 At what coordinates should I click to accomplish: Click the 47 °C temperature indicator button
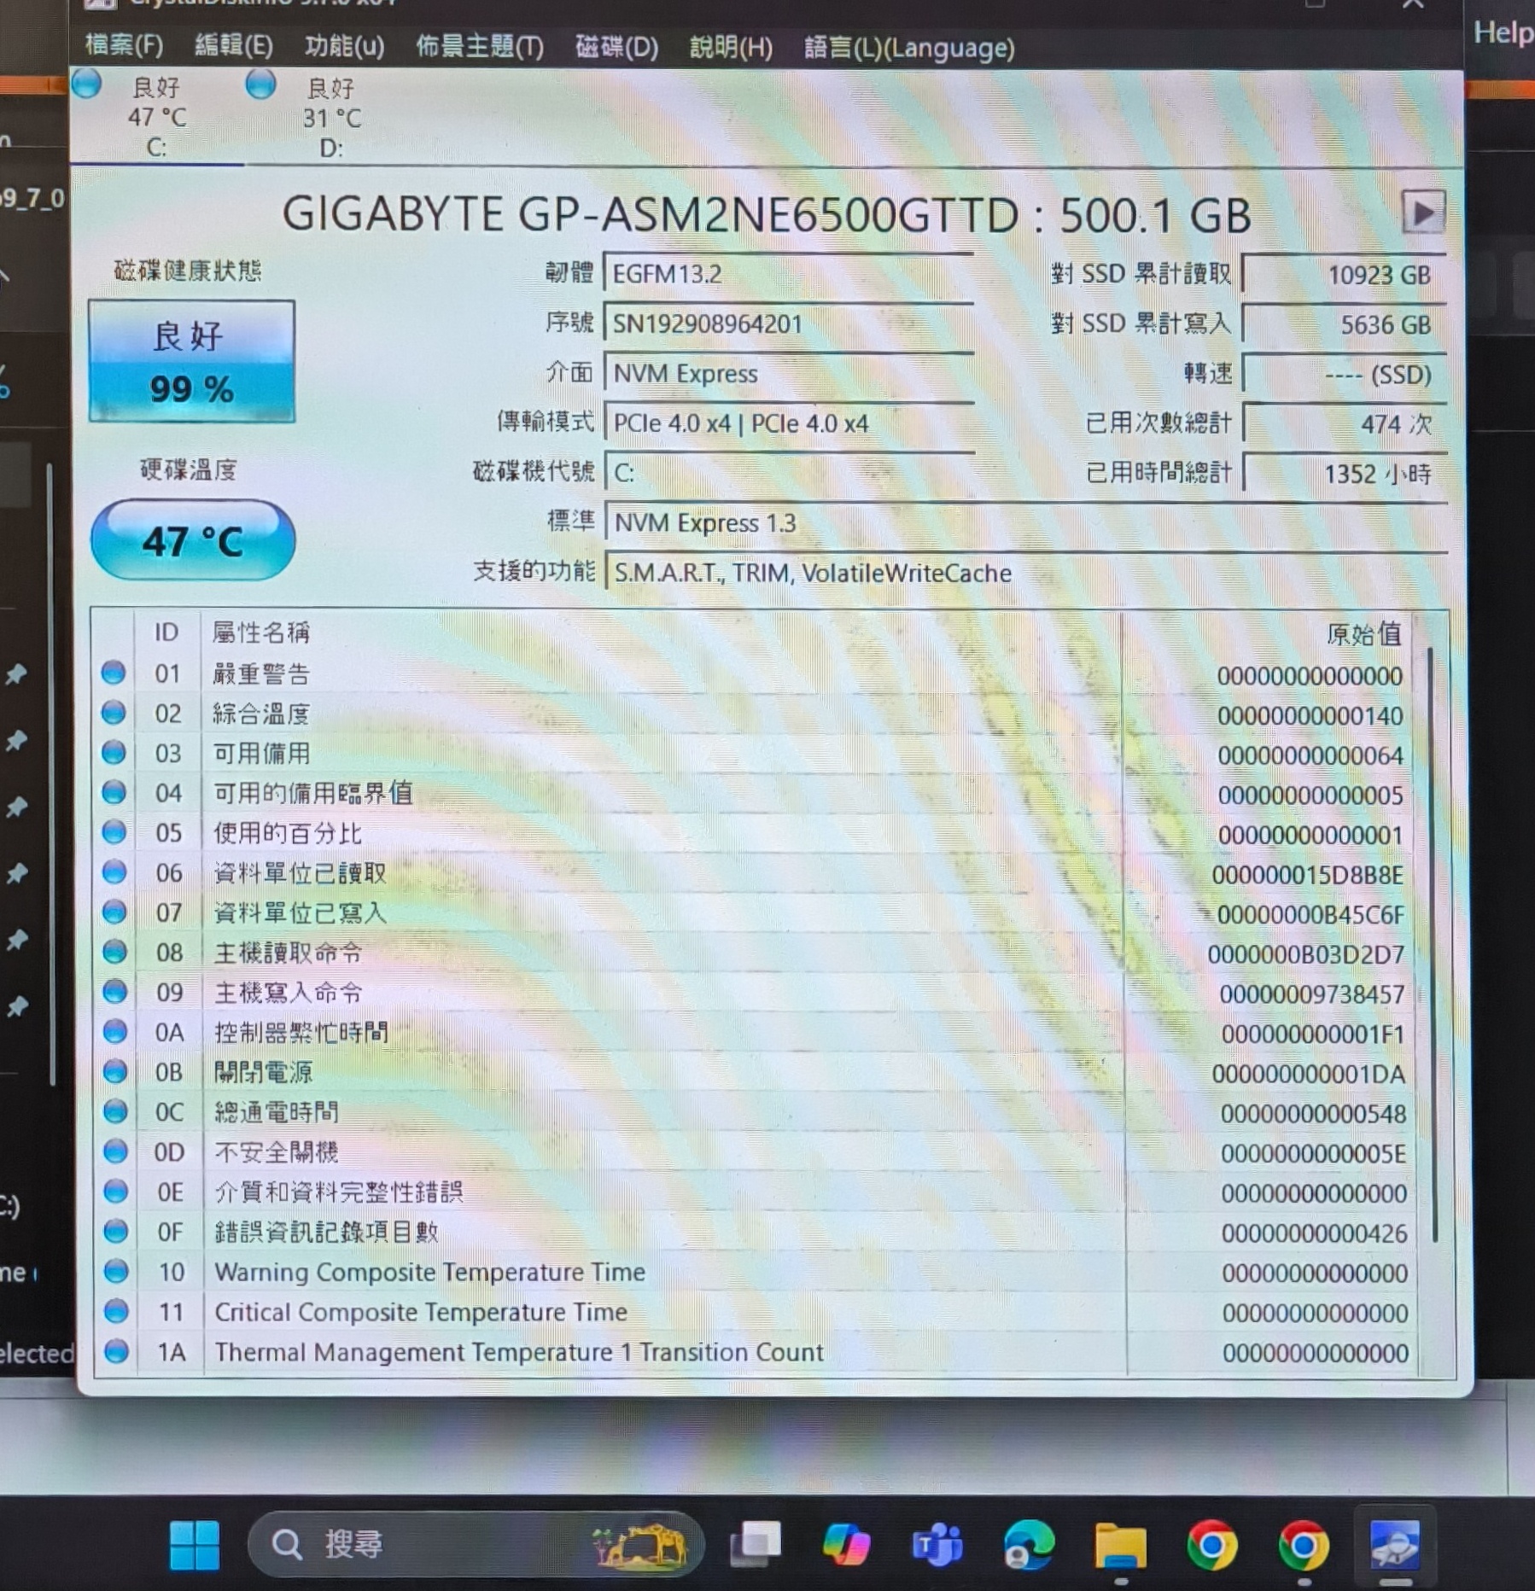click(193, 540)
